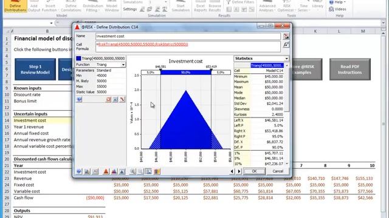
Task: Click the orange triangle probability density icon
Action: click(x=106, y=171)
